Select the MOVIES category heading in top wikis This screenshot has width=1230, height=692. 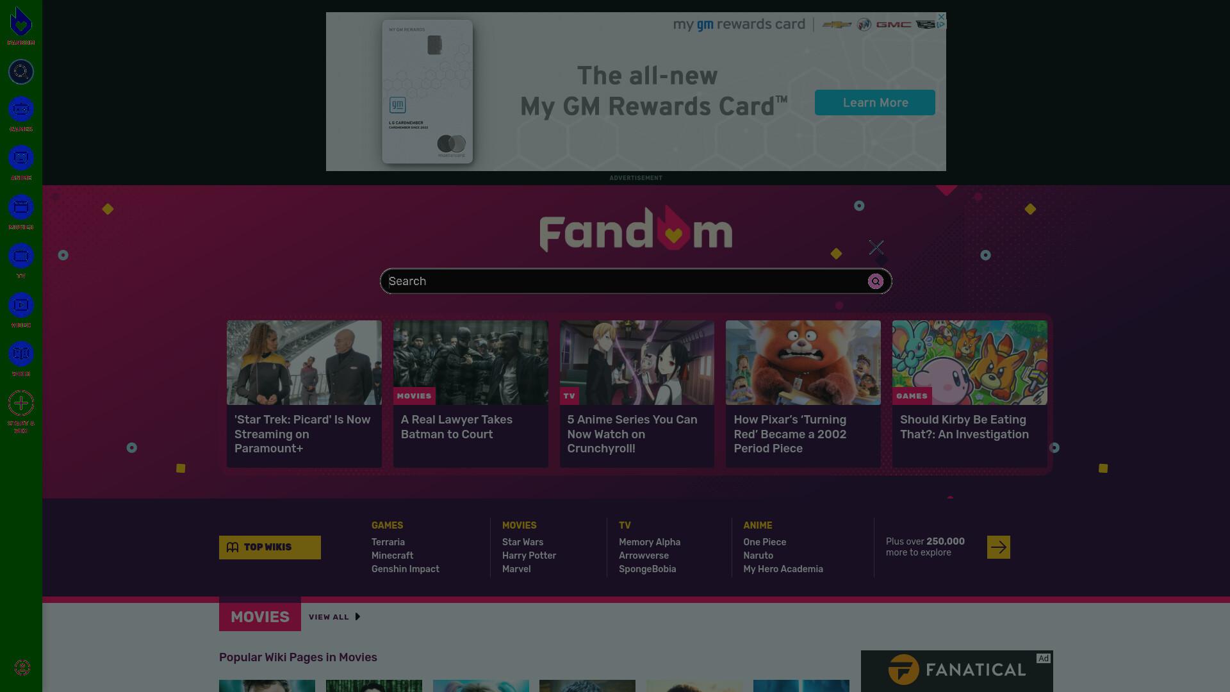point(520,525)
